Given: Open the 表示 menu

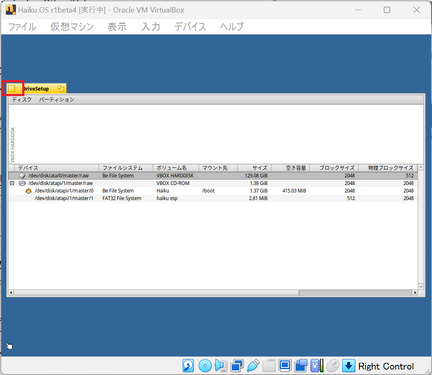Looking at the screenshot, I should click(x=117, y=27).
